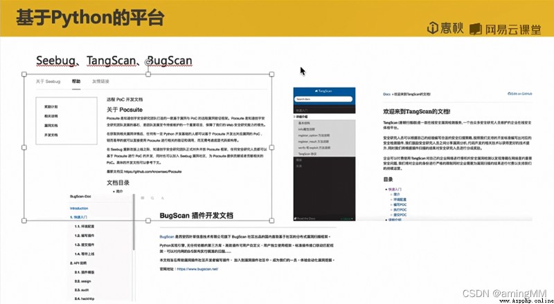Toggle BugScan doc sidebar menu icon

pyautogui.click(x=143, y=198)
